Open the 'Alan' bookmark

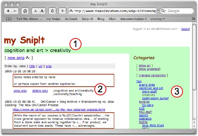[x=112, y=19]
